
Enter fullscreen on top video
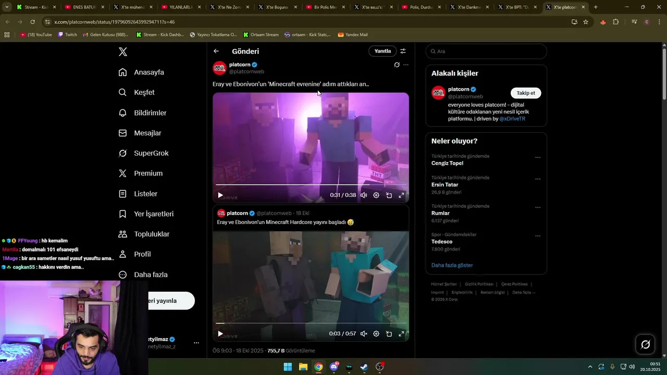tap(401, 195)
